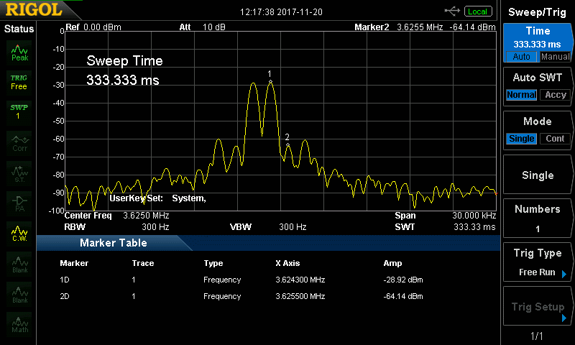Viewport: 575px width, 345px height.
Task: Open the Trig Type submenu
Action: click(537, 262)
